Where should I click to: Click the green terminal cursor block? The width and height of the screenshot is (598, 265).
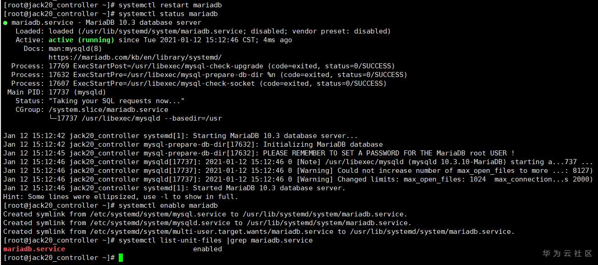click(x=121, y=258)
